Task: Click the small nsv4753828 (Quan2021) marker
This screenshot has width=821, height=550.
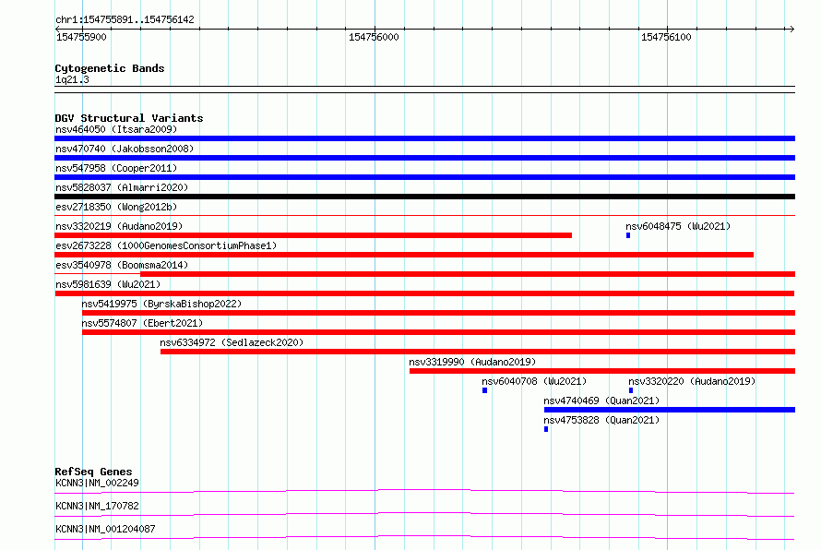Action: (x=546, y=429)
